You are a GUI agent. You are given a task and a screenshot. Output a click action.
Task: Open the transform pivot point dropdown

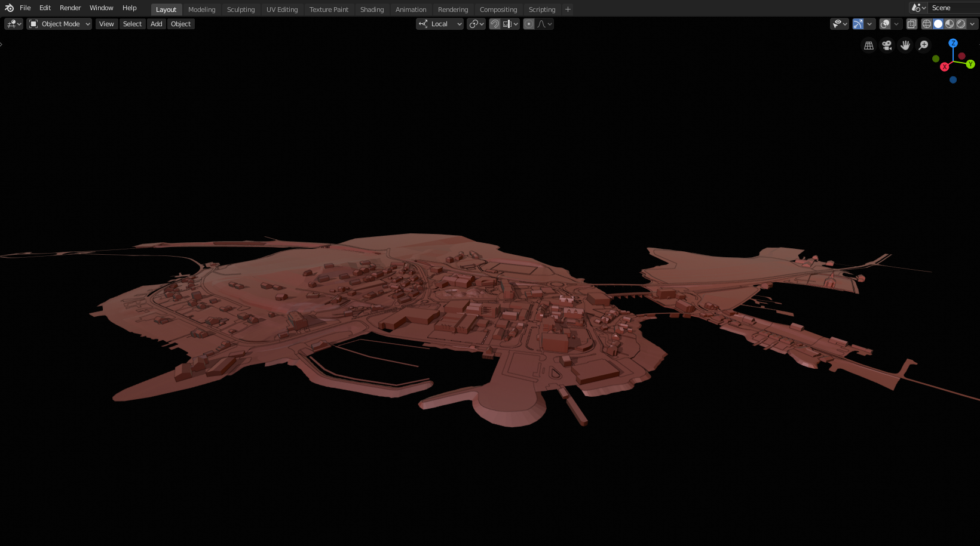(476, 24)
